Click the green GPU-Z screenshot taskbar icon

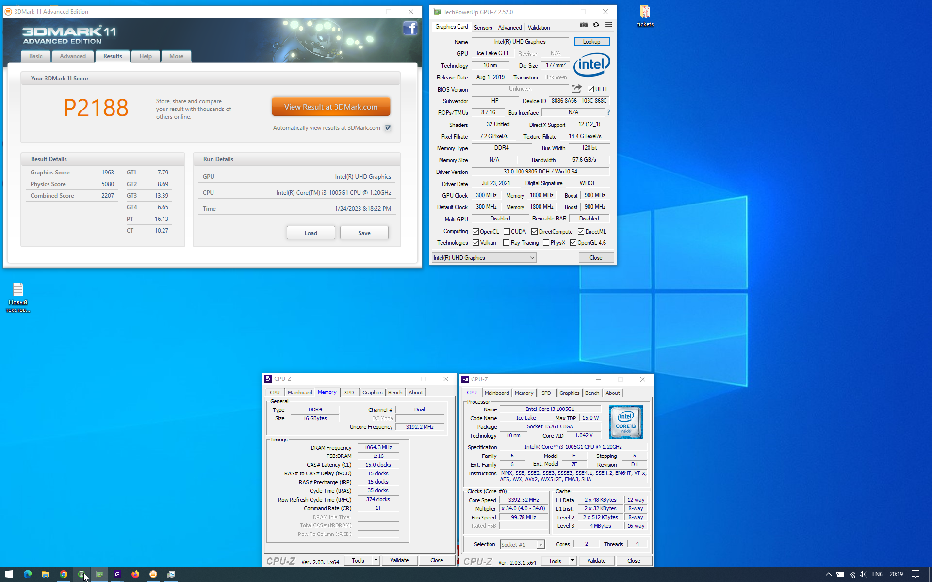click(x=82, y=574)
